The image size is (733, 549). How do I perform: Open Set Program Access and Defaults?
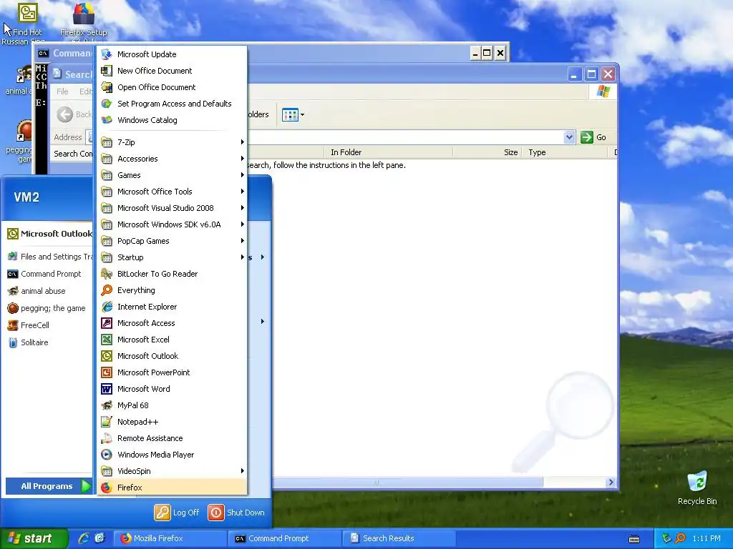coord(172,104)
